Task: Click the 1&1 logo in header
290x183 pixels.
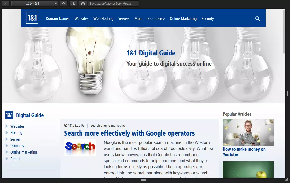Action: coord(32,18)
